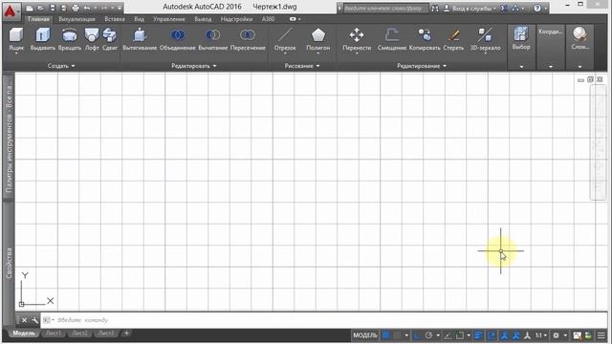The width and height of the screenshot is (612, 344).
Task: Click the New drawing quick access icon
Action: point(30,8)
